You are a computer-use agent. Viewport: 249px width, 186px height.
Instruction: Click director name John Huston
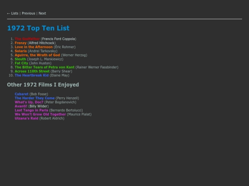click(x=40, y=63)
